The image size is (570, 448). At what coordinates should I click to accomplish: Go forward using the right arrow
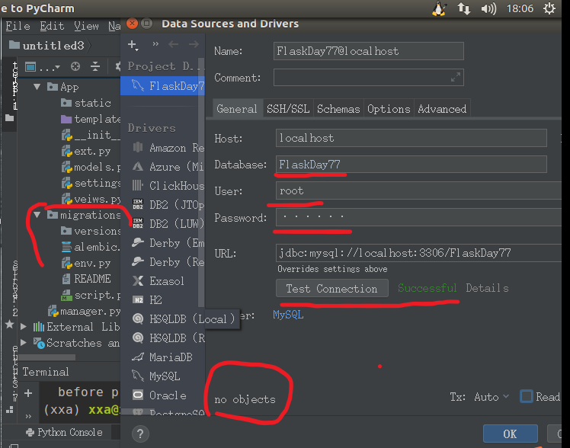click(x=194, y=44)
